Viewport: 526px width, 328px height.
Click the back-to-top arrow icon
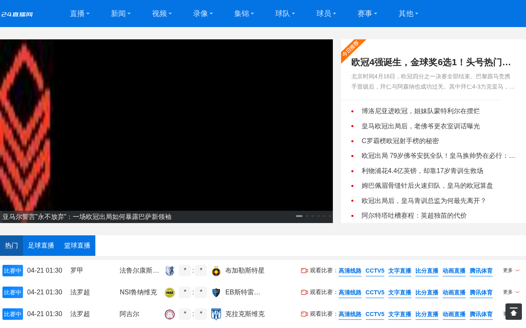click(513, 312)
